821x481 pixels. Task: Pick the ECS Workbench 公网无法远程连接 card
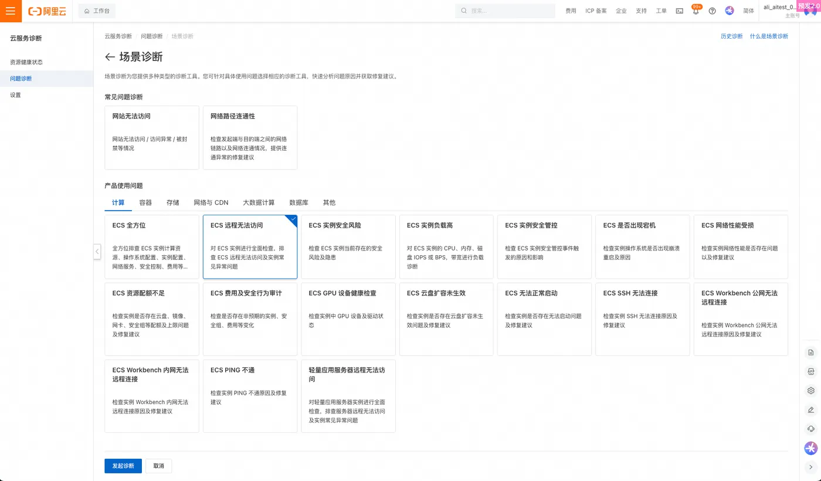(x=741, y=319)
